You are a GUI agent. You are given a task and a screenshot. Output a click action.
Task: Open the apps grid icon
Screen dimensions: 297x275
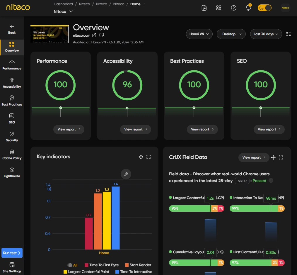219,8
